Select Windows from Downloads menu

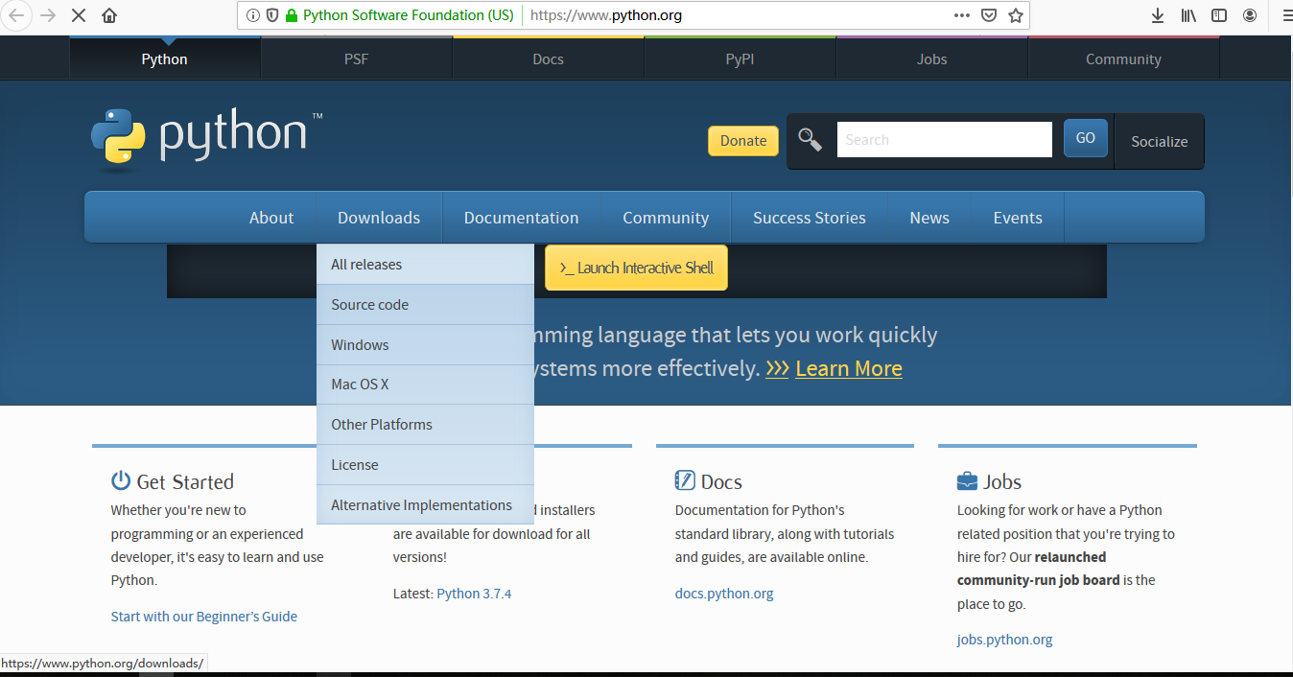(425, 345)
